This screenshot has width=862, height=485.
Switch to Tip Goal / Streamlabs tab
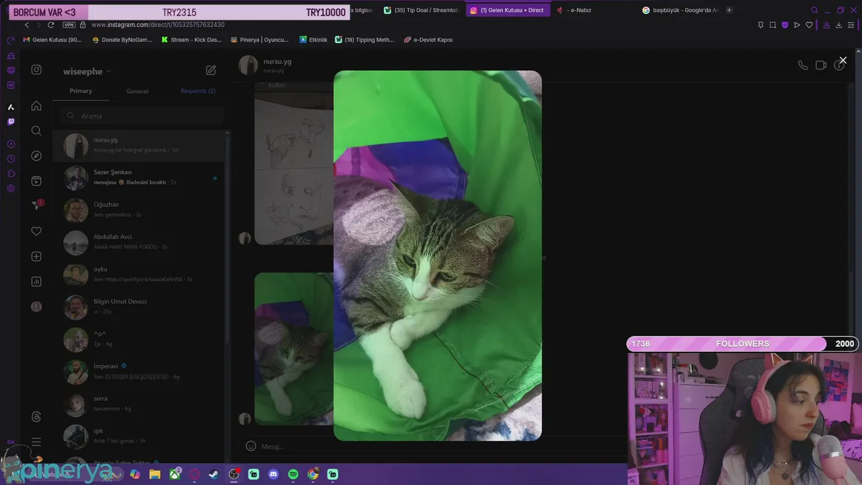pos(421,10)
